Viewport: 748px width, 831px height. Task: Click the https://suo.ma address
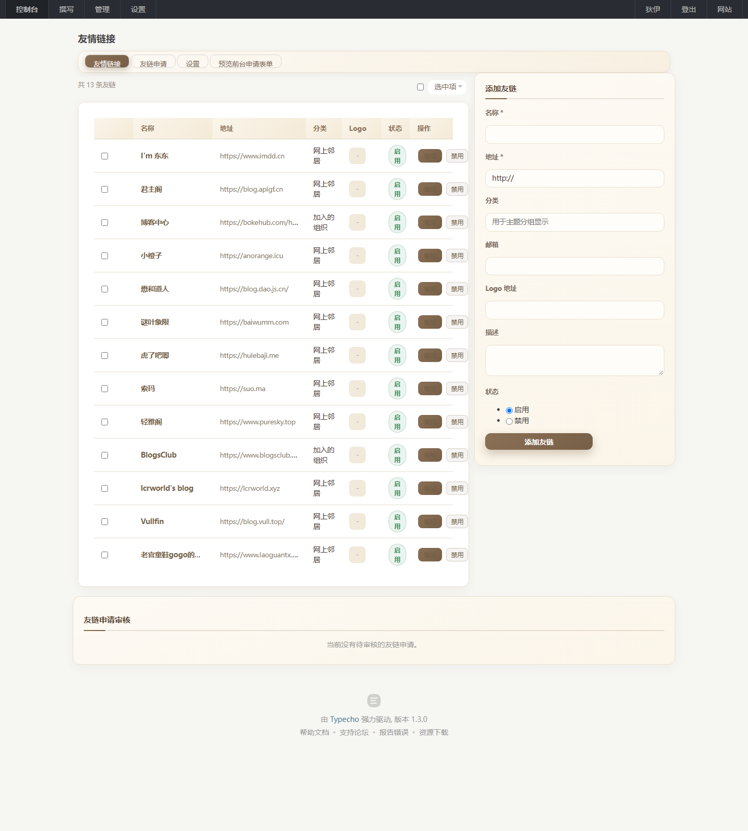pyautogui.click(x=243, y=388)
